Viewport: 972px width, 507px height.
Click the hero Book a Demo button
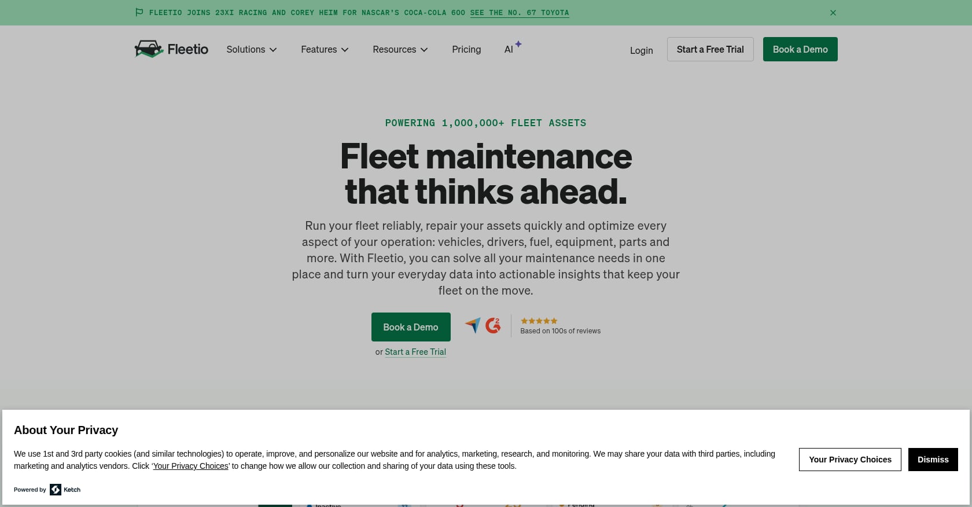point(411,327)
